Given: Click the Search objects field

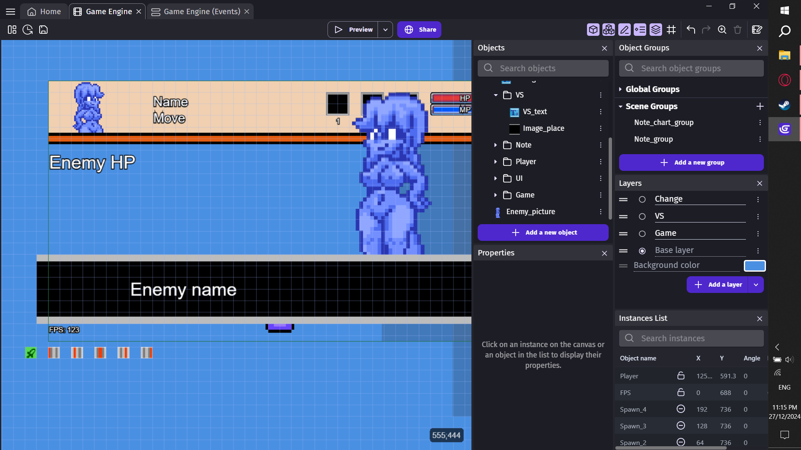Looking at the screenshot, I should [543, 68].
